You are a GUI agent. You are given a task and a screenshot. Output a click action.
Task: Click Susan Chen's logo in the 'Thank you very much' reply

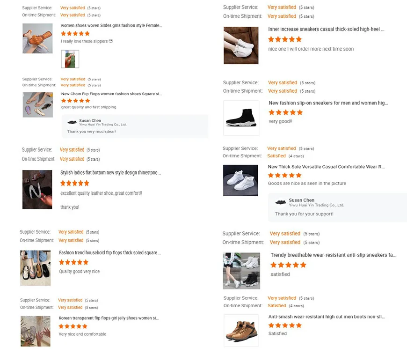pyautogui.click(x=72, y=122)
